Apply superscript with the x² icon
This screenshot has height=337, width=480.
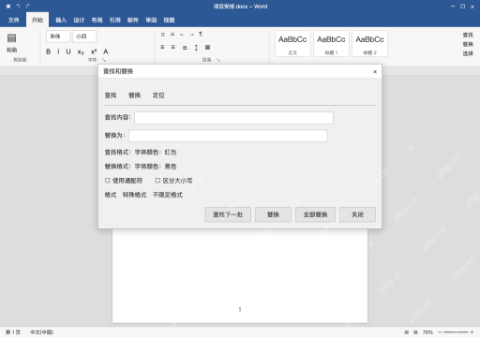94,51
